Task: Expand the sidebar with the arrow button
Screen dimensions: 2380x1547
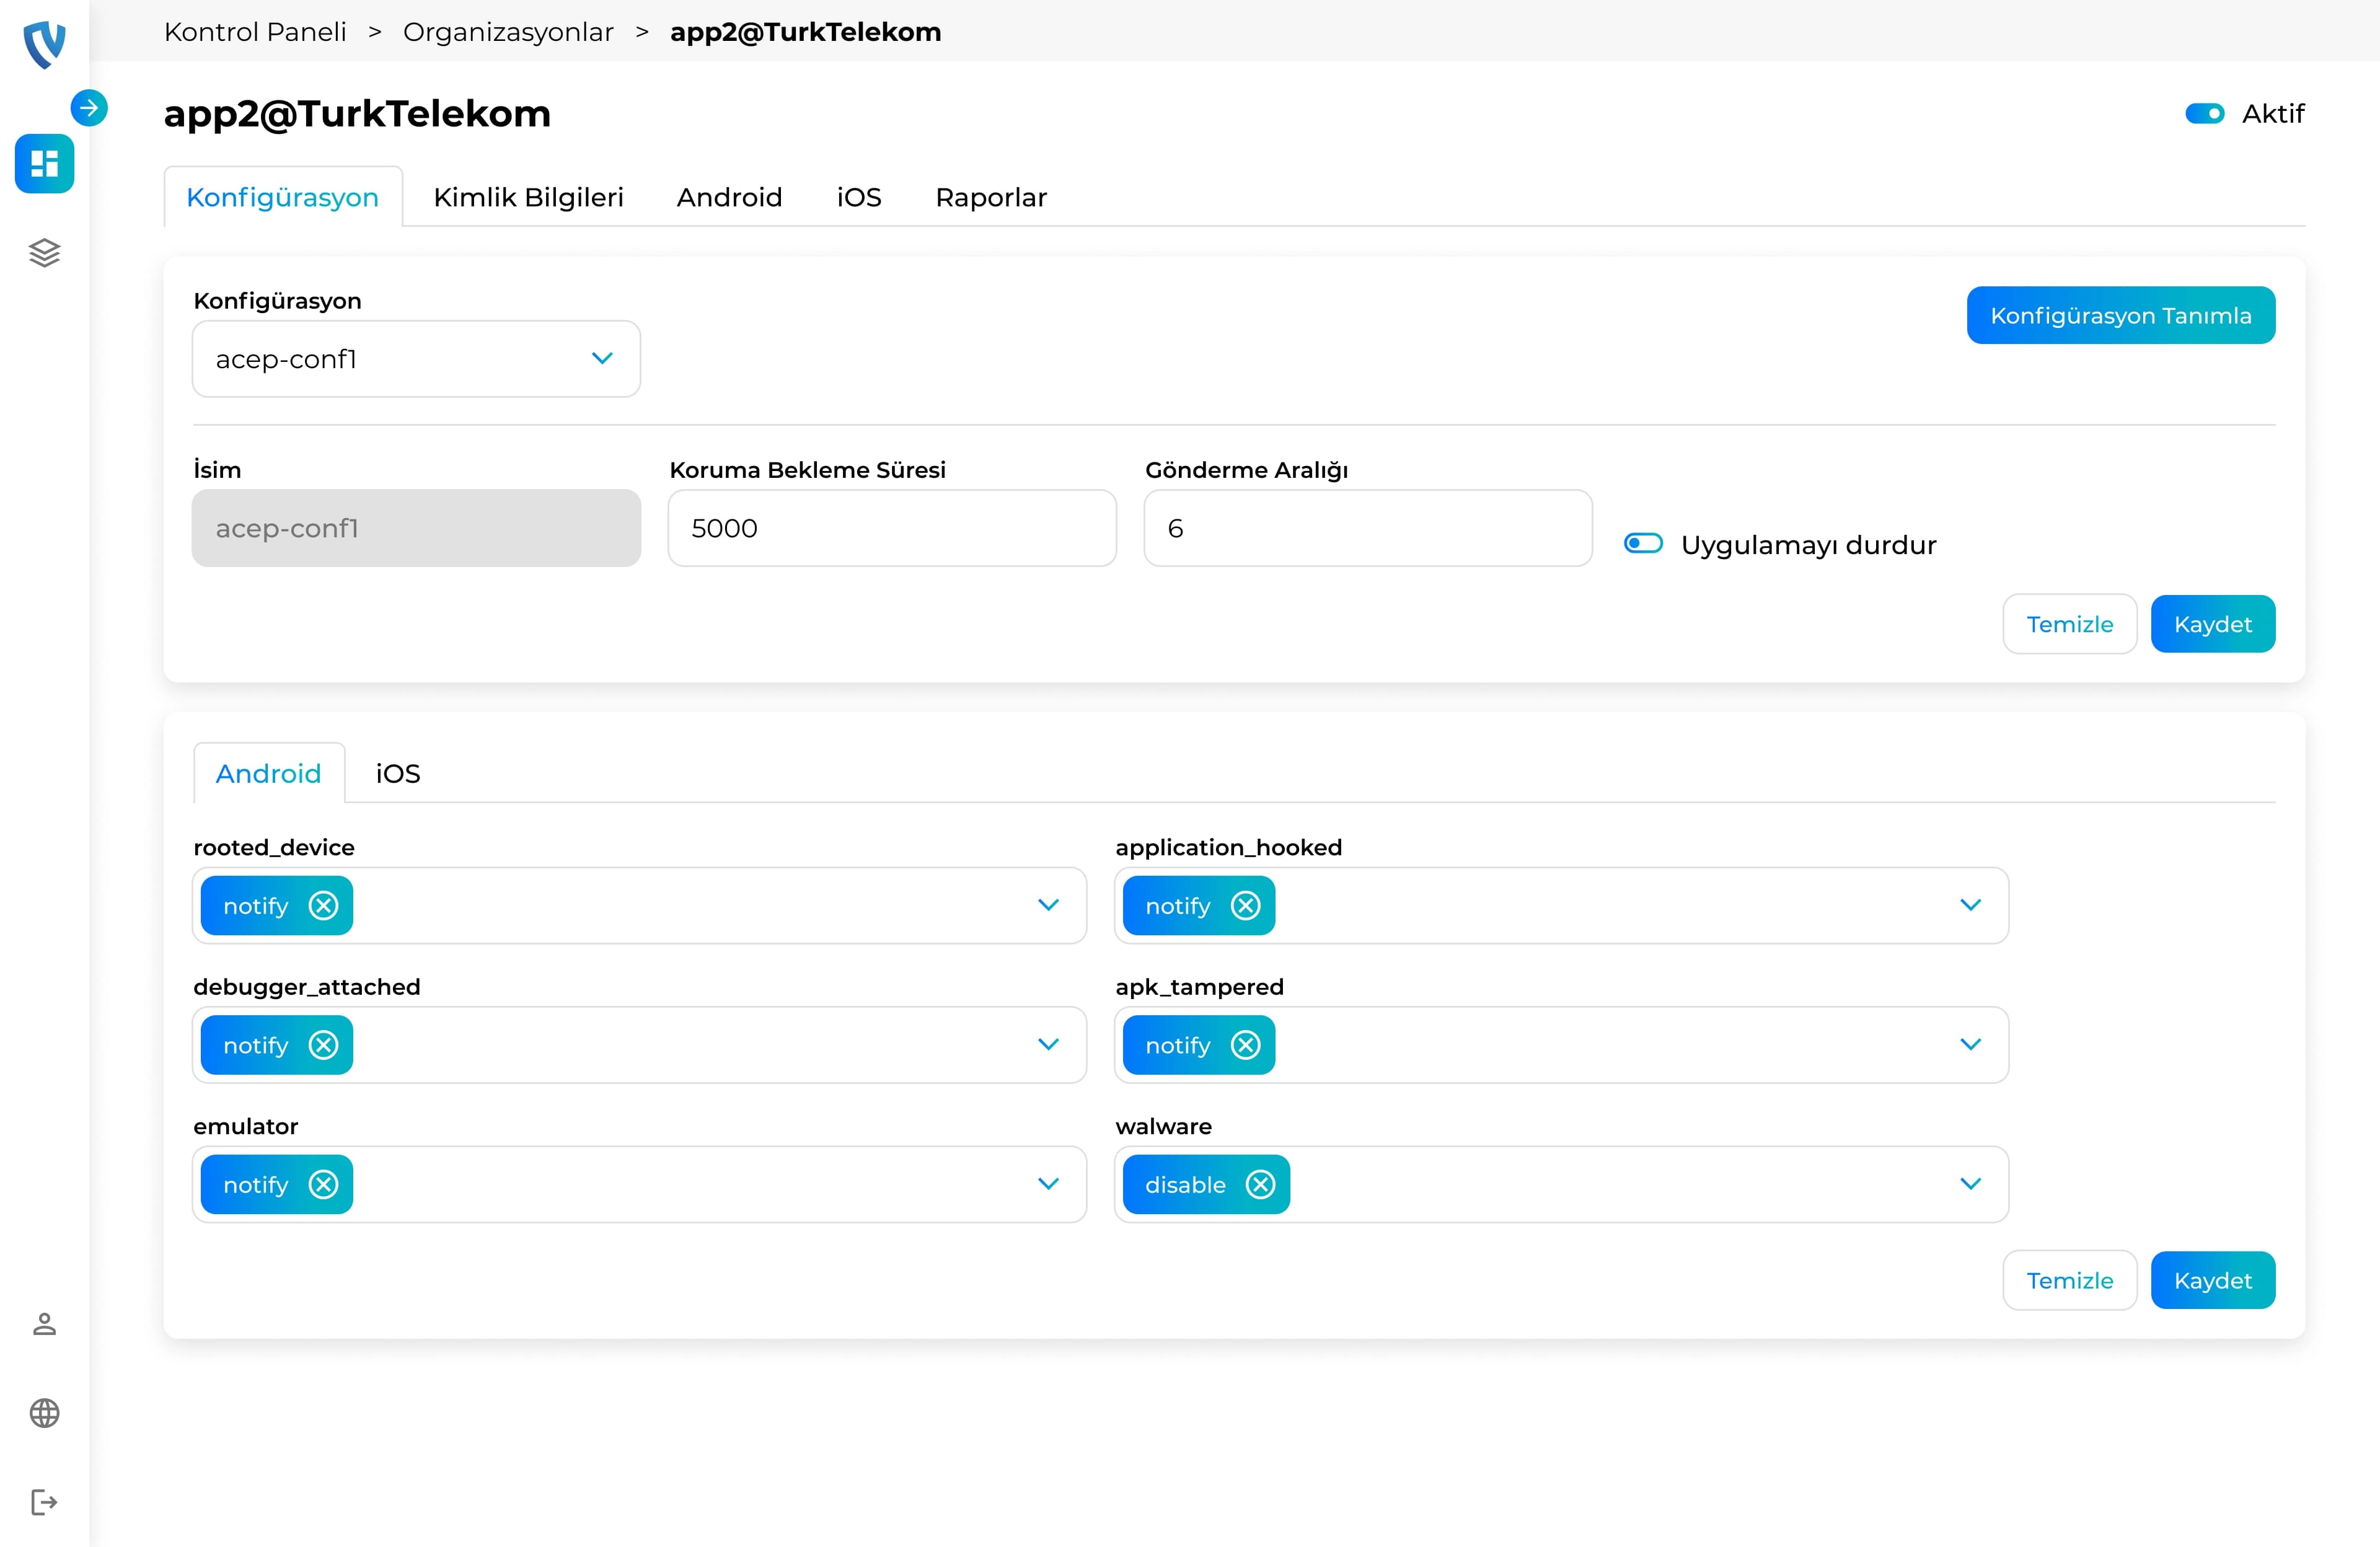Action: [89, 107]
